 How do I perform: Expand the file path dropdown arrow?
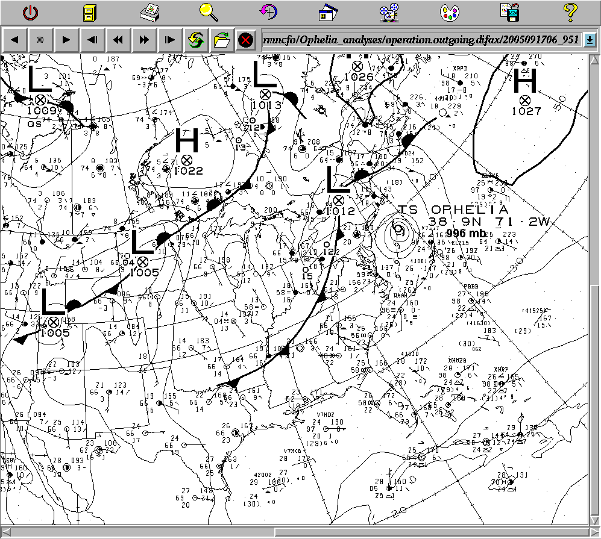590,40
